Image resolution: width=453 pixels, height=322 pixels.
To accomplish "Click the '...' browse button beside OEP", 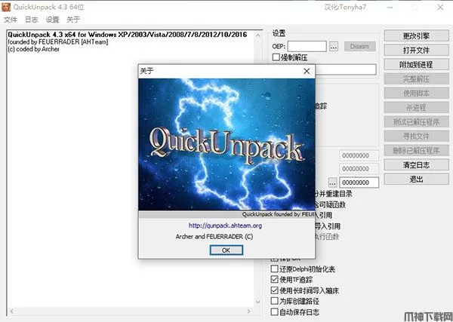I will click(x=334, y=46).
